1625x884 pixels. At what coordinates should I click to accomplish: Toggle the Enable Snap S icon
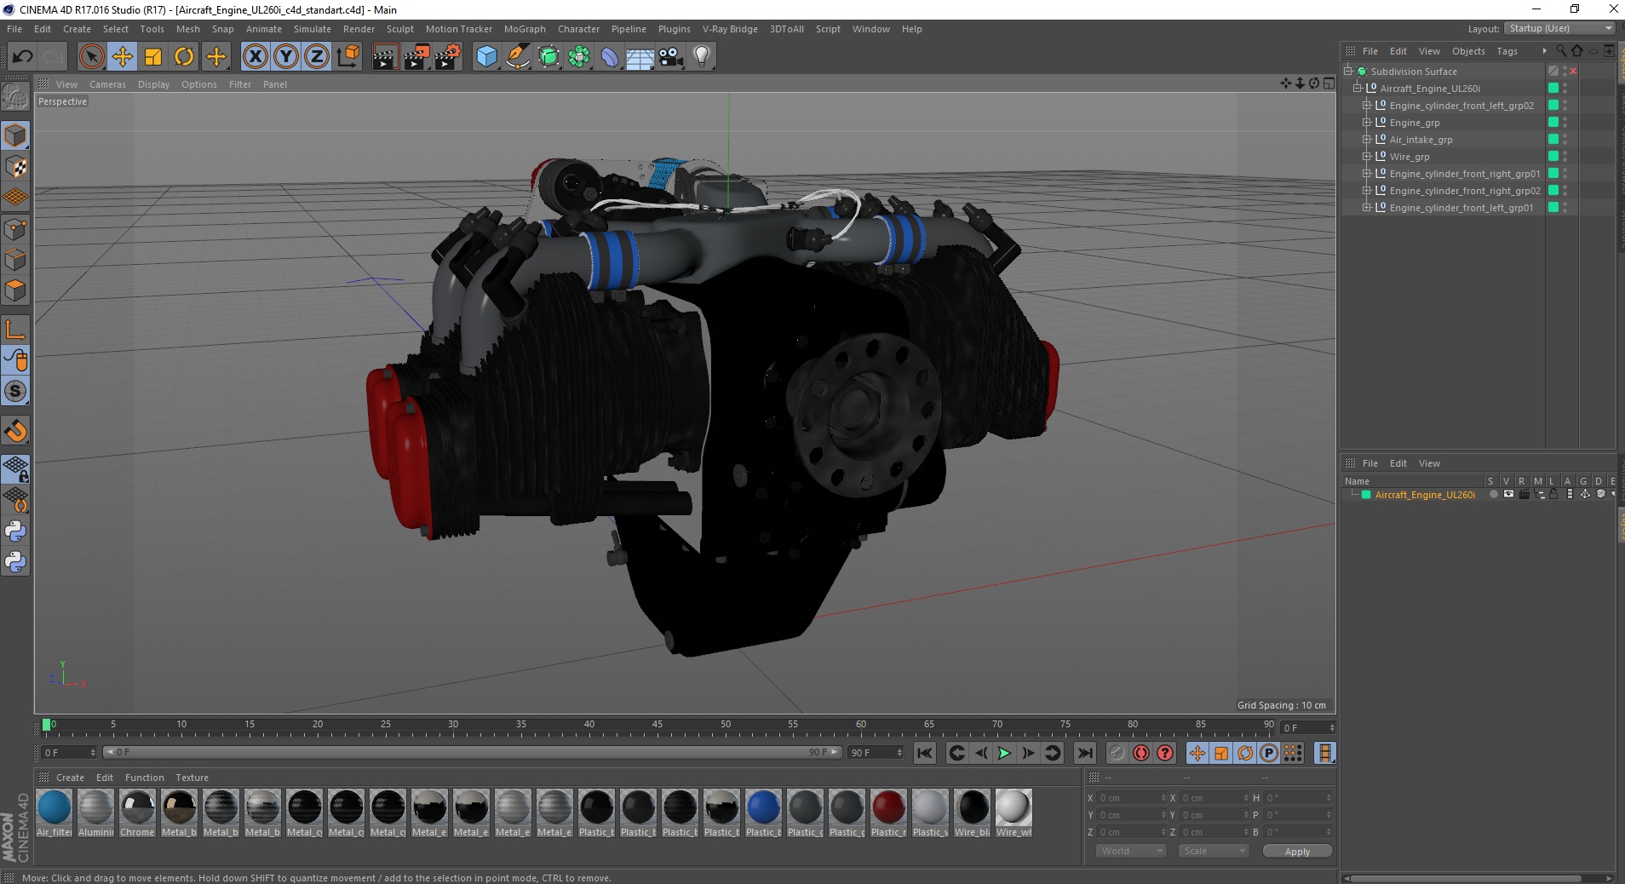pos(15,392)
